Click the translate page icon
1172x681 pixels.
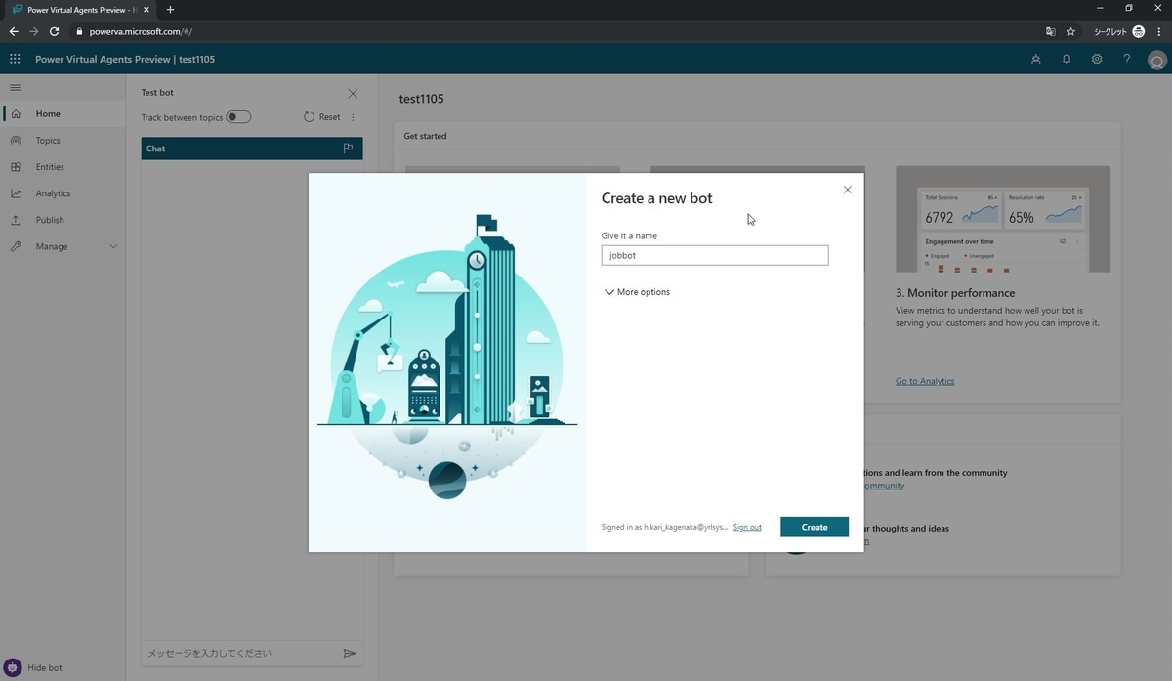point(1050,31)
